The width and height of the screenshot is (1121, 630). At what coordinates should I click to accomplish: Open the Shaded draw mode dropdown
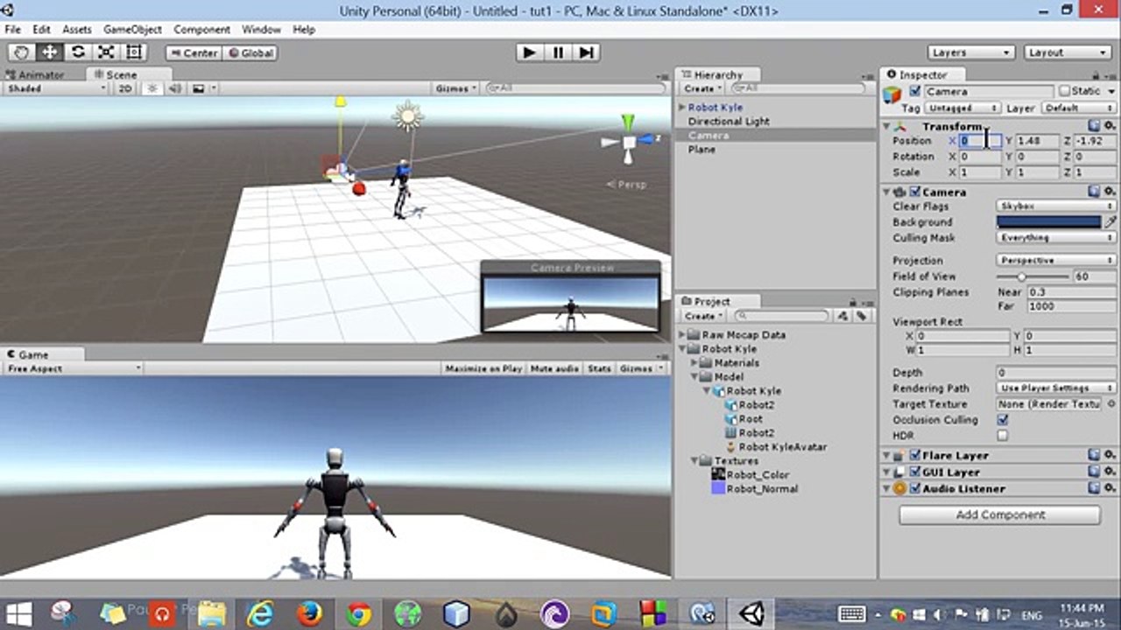click(x=56, y=88)
